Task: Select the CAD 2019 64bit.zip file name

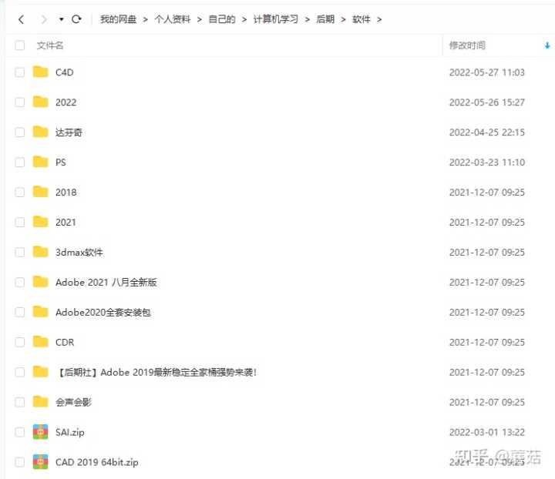Action: pyautogui.click(x=96, y=462)
